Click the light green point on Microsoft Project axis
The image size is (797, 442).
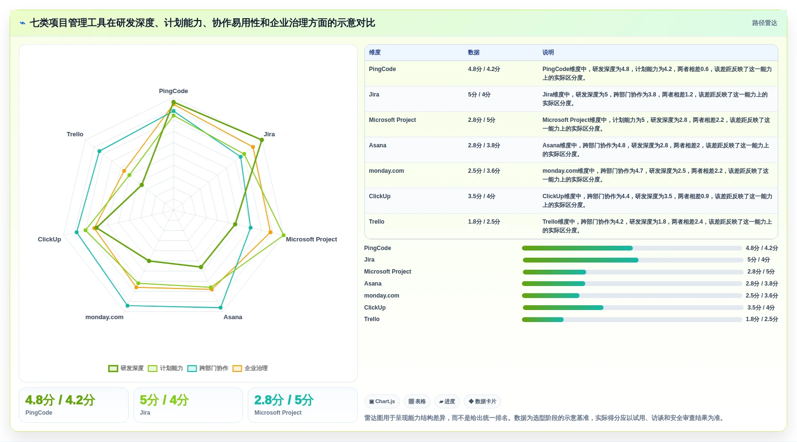283,235
